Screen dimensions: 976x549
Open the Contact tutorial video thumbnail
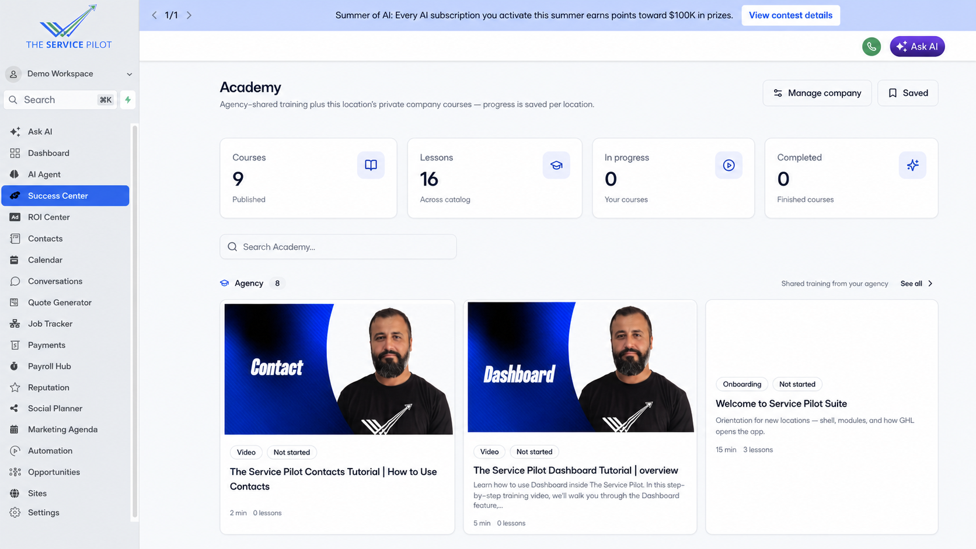point(339,369)
